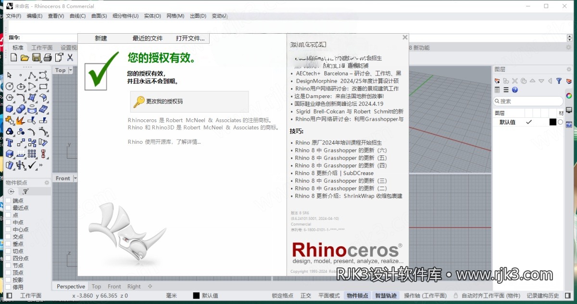577x304 pixels.
Task: Expand the tool palette overflow chevron
Action: pyautogui.click(x=41, y=165)
